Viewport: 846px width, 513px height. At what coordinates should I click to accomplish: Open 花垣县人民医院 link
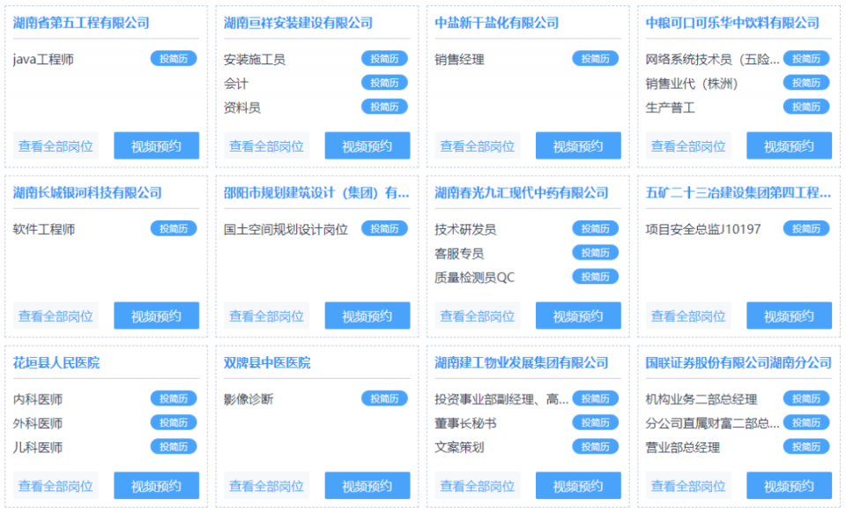click(x=56, y=362)
